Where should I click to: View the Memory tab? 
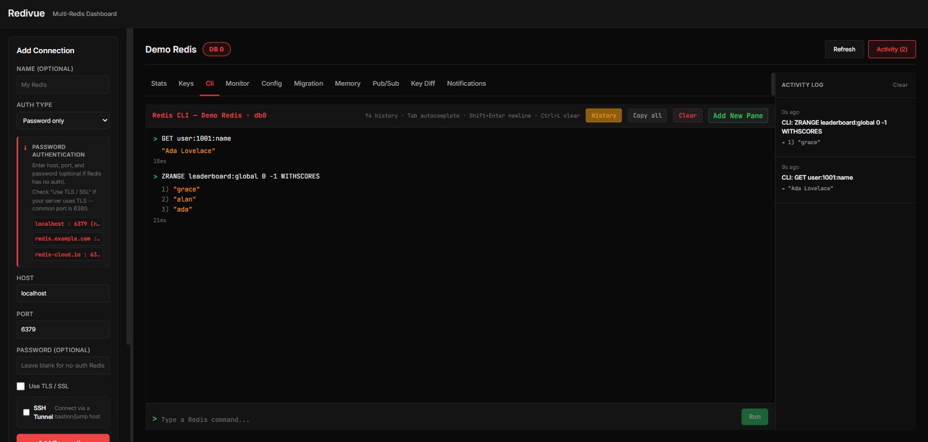pyautogui.click(x=347, y=83)
